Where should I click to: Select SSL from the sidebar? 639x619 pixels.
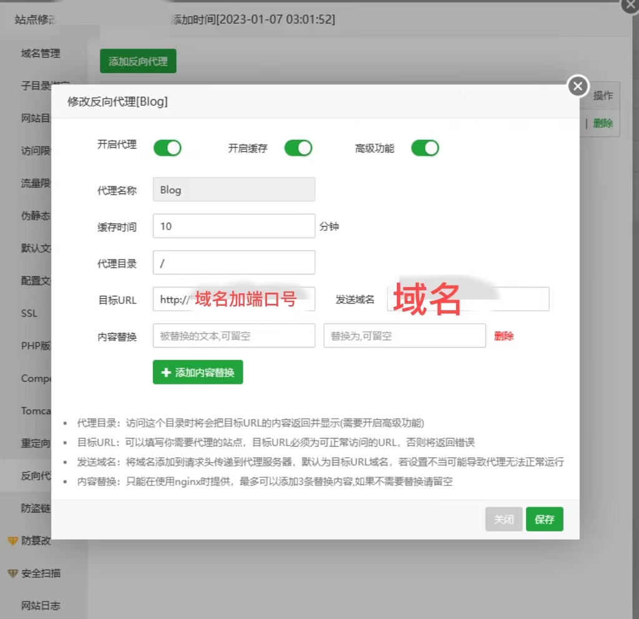click(x=29, y=313)
